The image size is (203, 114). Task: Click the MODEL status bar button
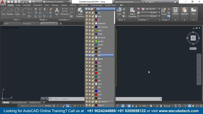pyautogui.click(x=48, y=106)
